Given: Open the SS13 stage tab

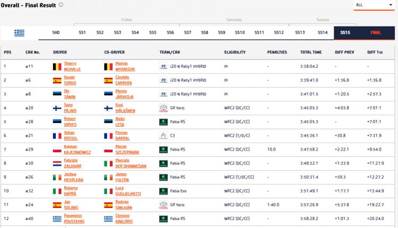Looking at the screenshot, I should [300, 32].
